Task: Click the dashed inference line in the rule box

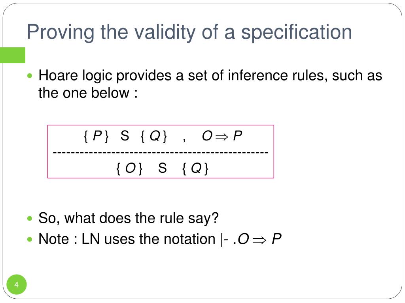Action: click(161, 153)
